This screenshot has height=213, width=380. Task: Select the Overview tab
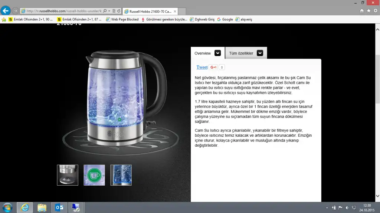(203, 53)
